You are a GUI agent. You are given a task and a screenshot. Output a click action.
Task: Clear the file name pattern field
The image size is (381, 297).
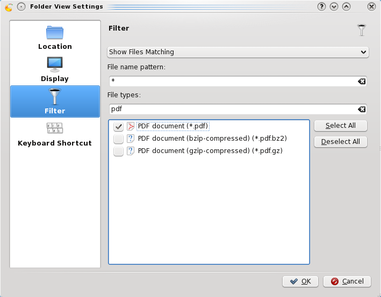pos(362,81)
